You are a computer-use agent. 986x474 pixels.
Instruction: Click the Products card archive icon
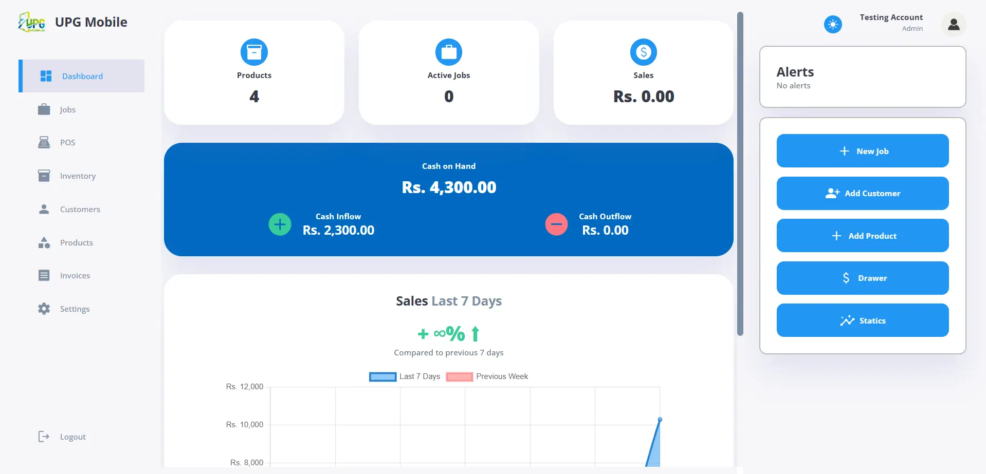point(254,52)
